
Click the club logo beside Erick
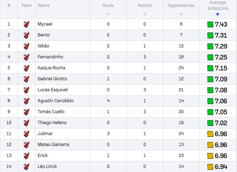pos(26,156)
